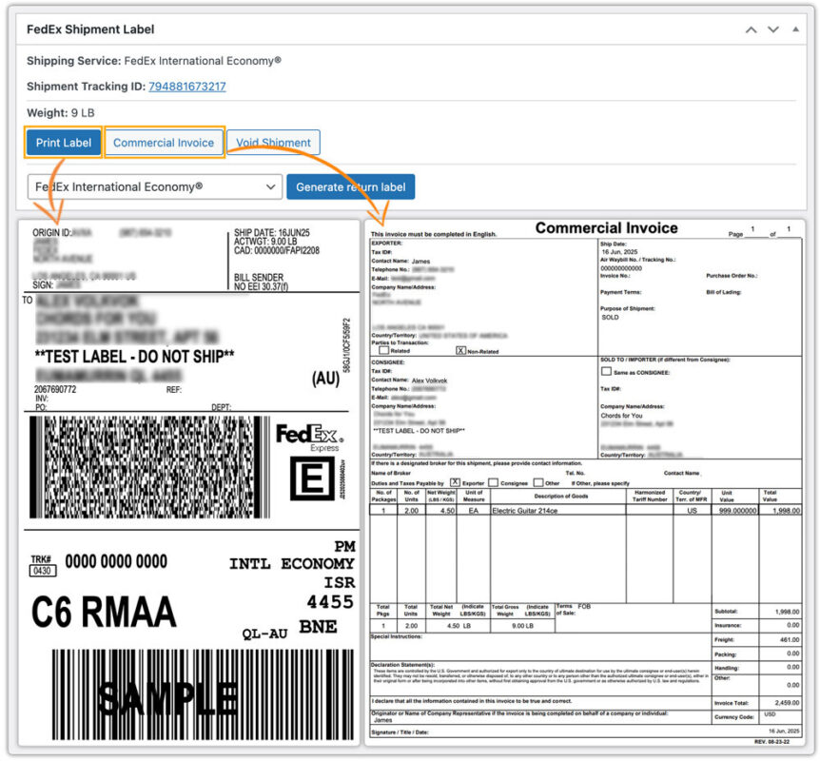Image resolution: width=820 pixels, height=761 pixels.
Task: Click the Non-Related checkbox in invoice
Action: tap(460, 350)
